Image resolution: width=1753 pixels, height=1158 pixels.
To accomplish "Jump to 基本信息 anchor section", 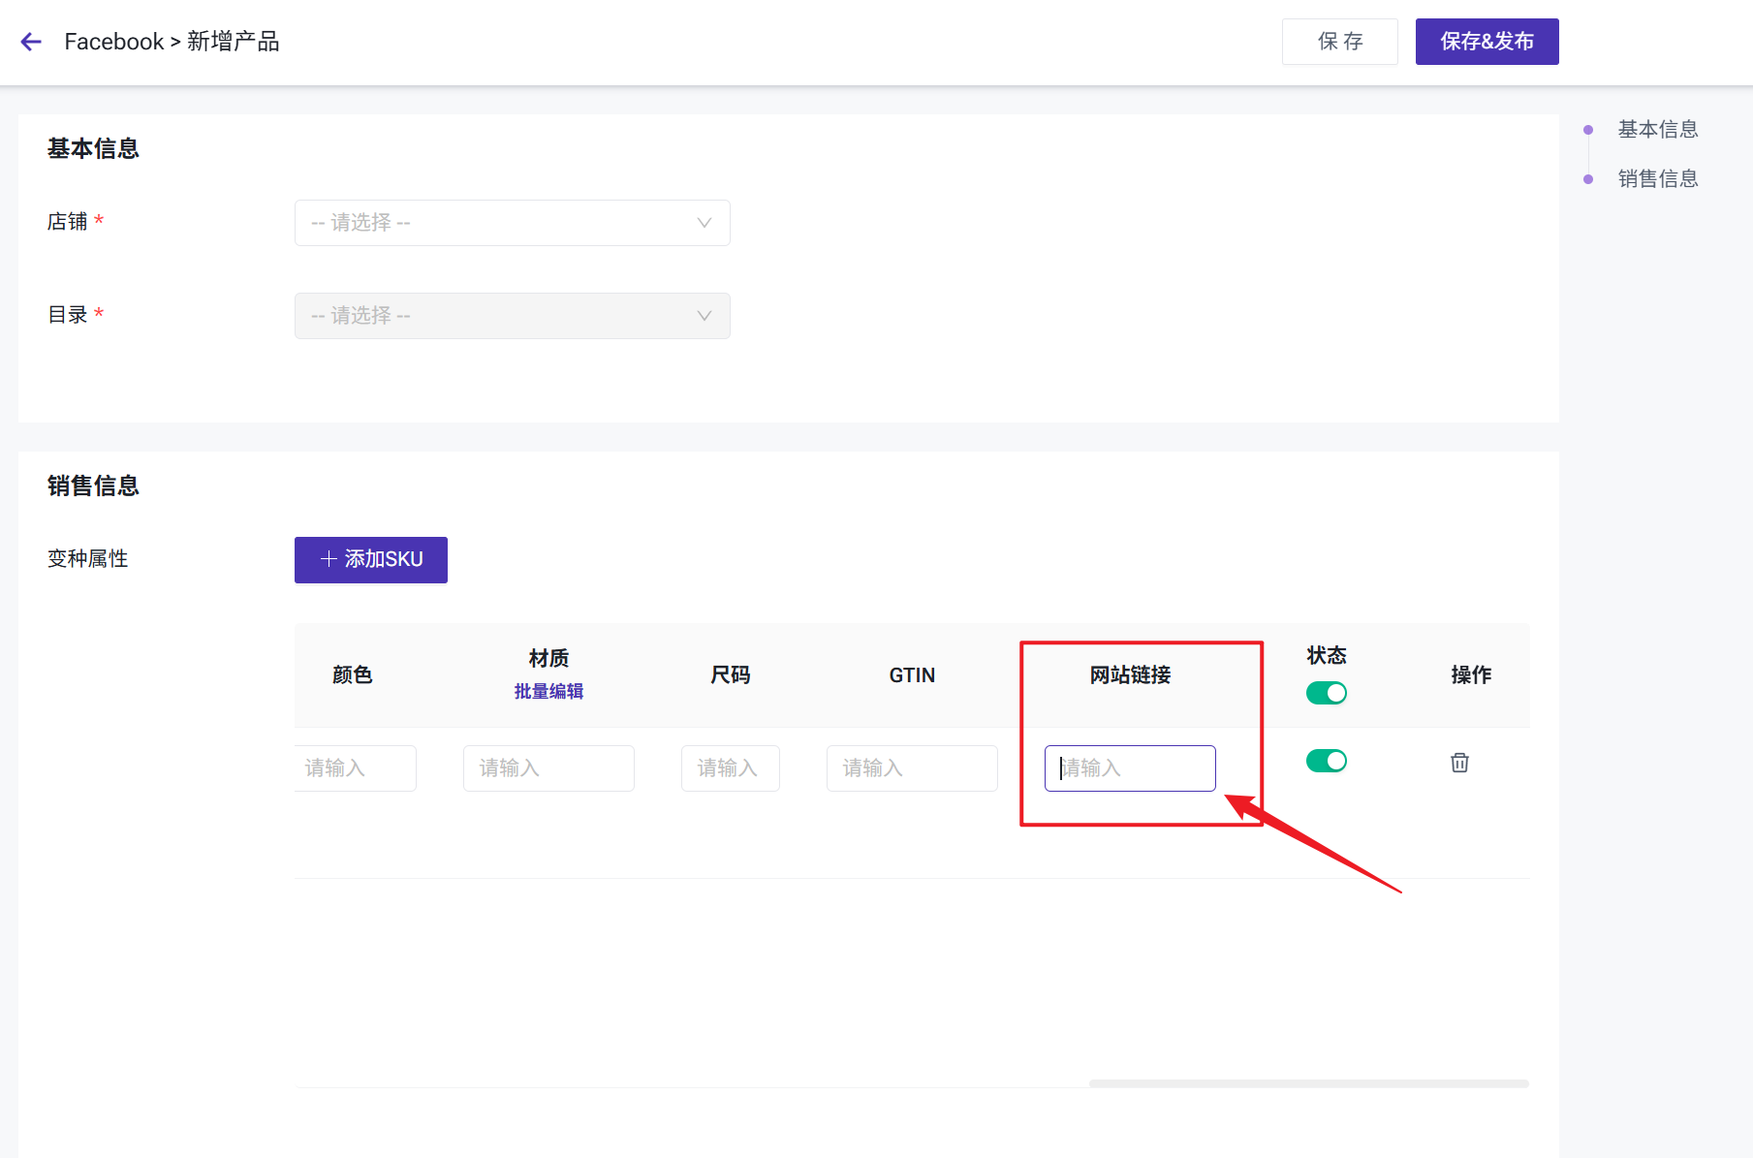I will (1657, 129).
